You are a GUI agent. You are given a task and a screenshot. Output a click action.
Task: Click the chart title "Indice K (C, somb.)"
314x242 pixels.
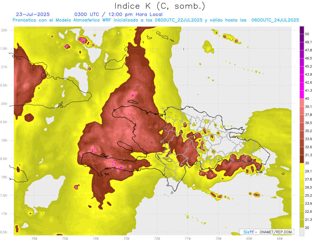pyautogui.click(x=160, y=6)
